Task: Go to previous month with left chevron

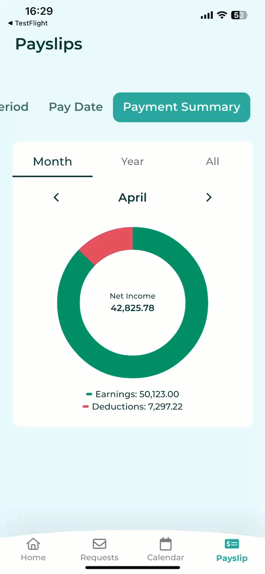Action: pyautogui.click(x=56, y=197)
